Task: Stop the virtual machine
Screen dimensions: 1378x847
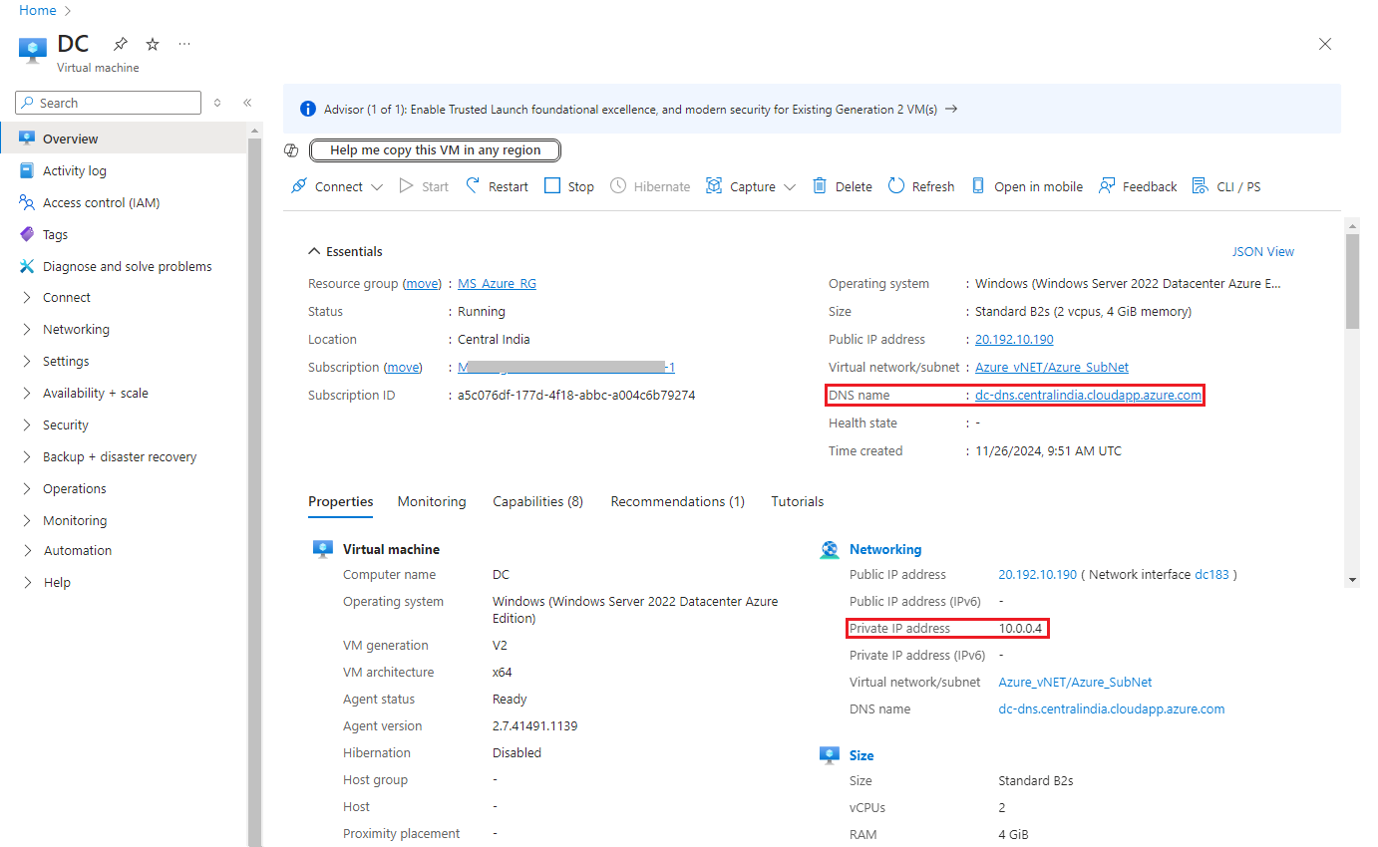Action: tap(569, 186)
